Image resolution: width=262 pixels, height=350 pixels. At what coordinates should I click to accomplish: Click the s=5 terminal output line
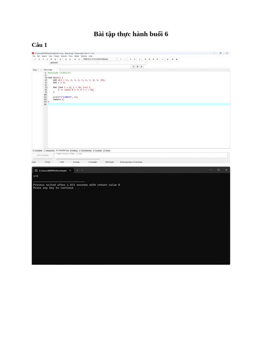click(35, 176)
